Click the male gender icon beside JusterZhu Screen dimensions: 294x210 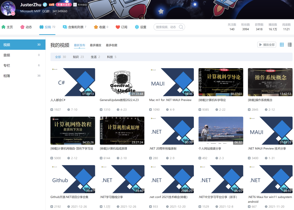(x=45, y=5)
